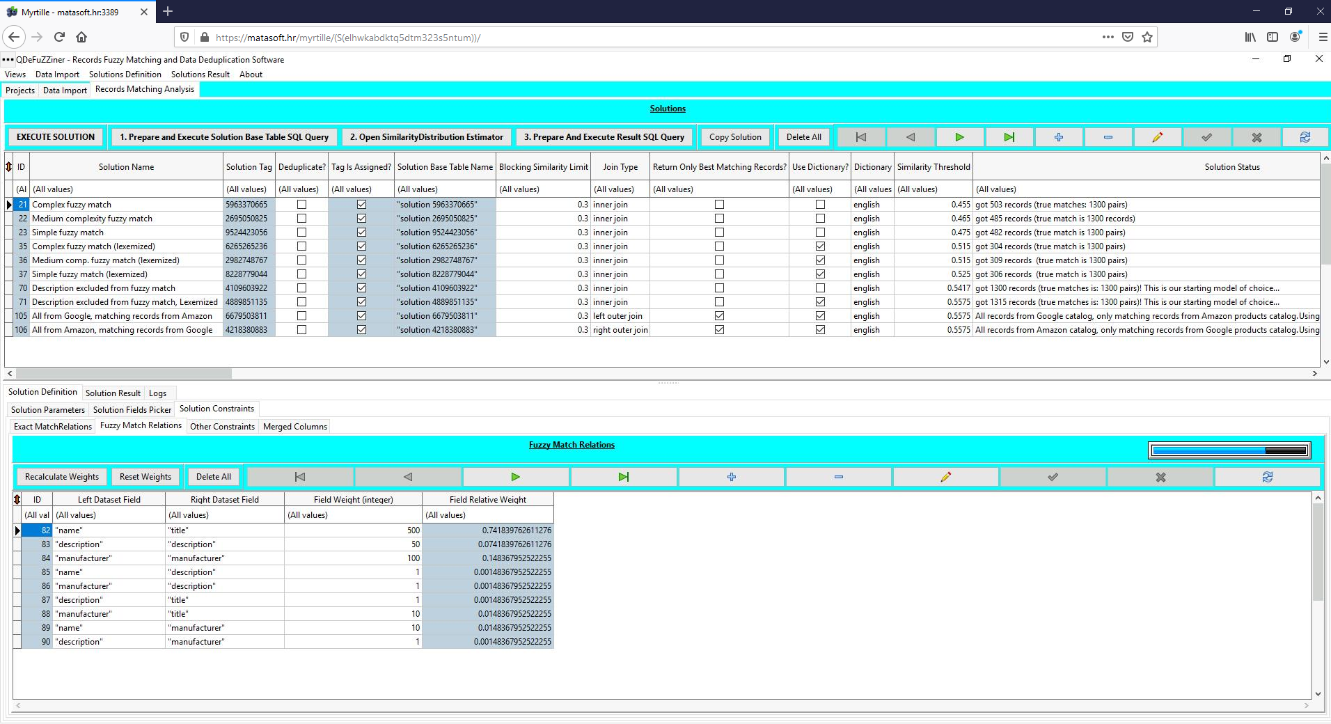The width and height of the screenshot is (1331, 724).
Task: Reload the browser page
Action: click(59, 37)
